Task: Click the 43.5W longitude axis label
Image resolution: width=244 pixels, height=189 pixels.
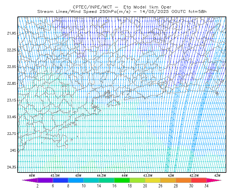Action: tap(148, 176)
